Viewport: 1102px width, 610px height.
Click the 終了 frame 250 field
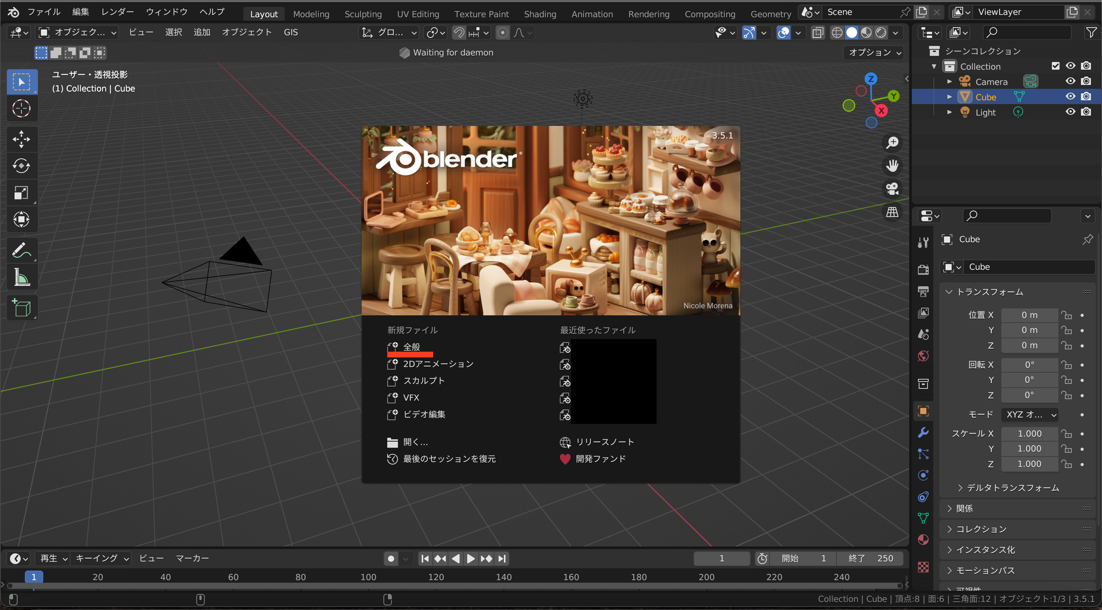pos(869,559)
